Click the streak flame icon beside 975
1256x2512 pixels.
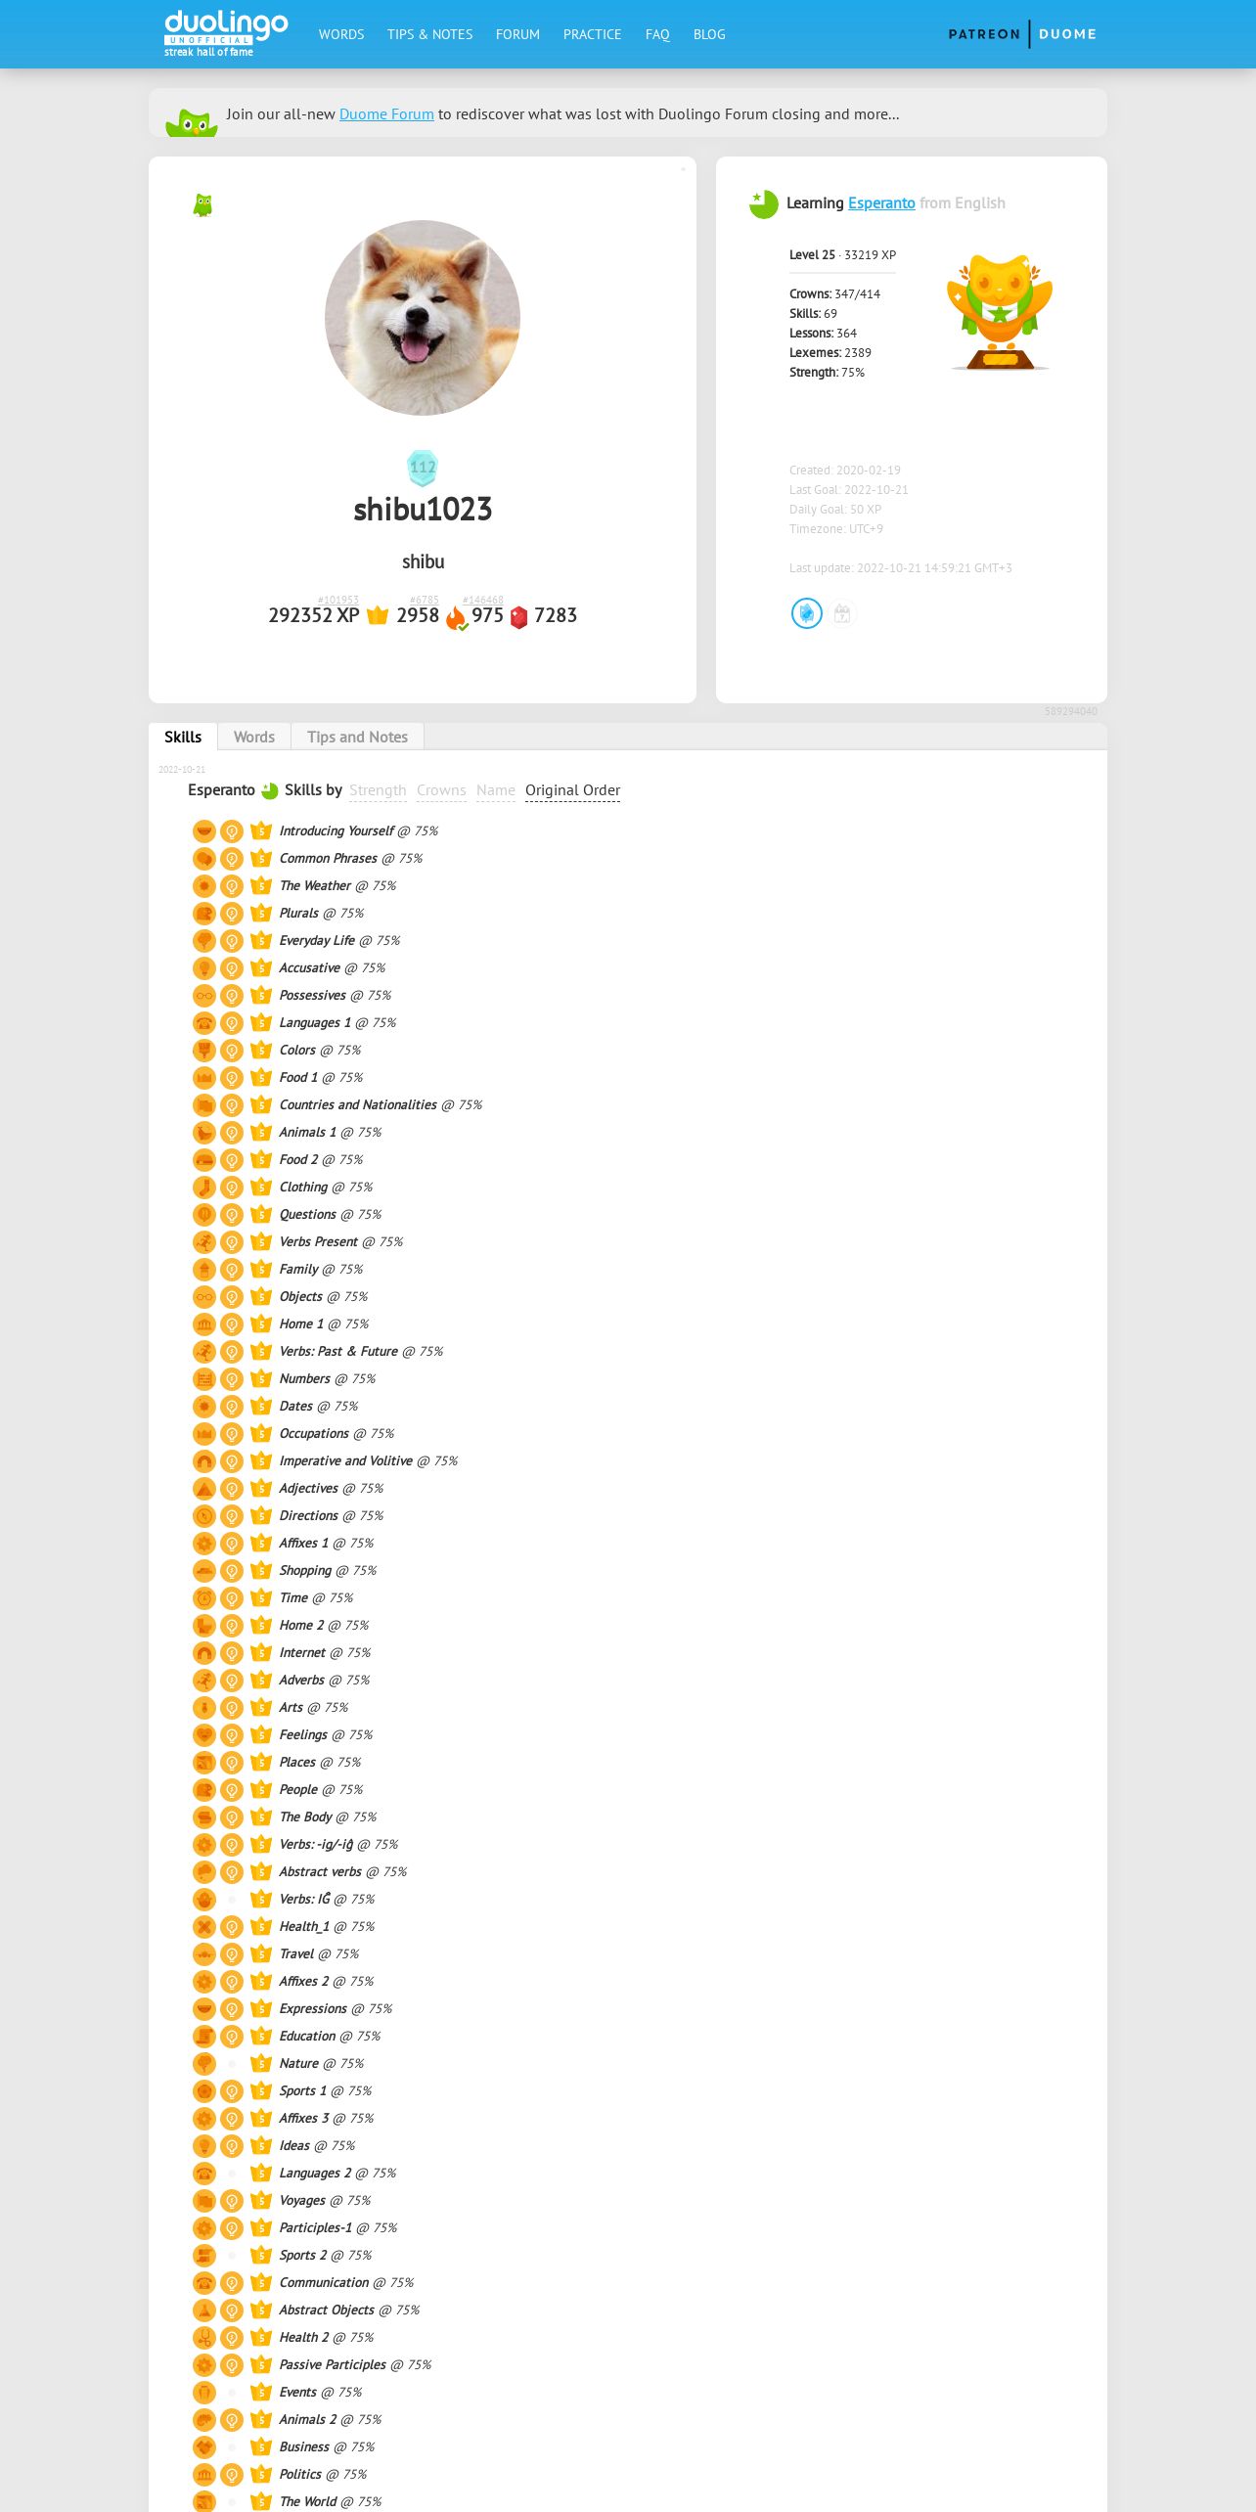[x=457, y=617]
